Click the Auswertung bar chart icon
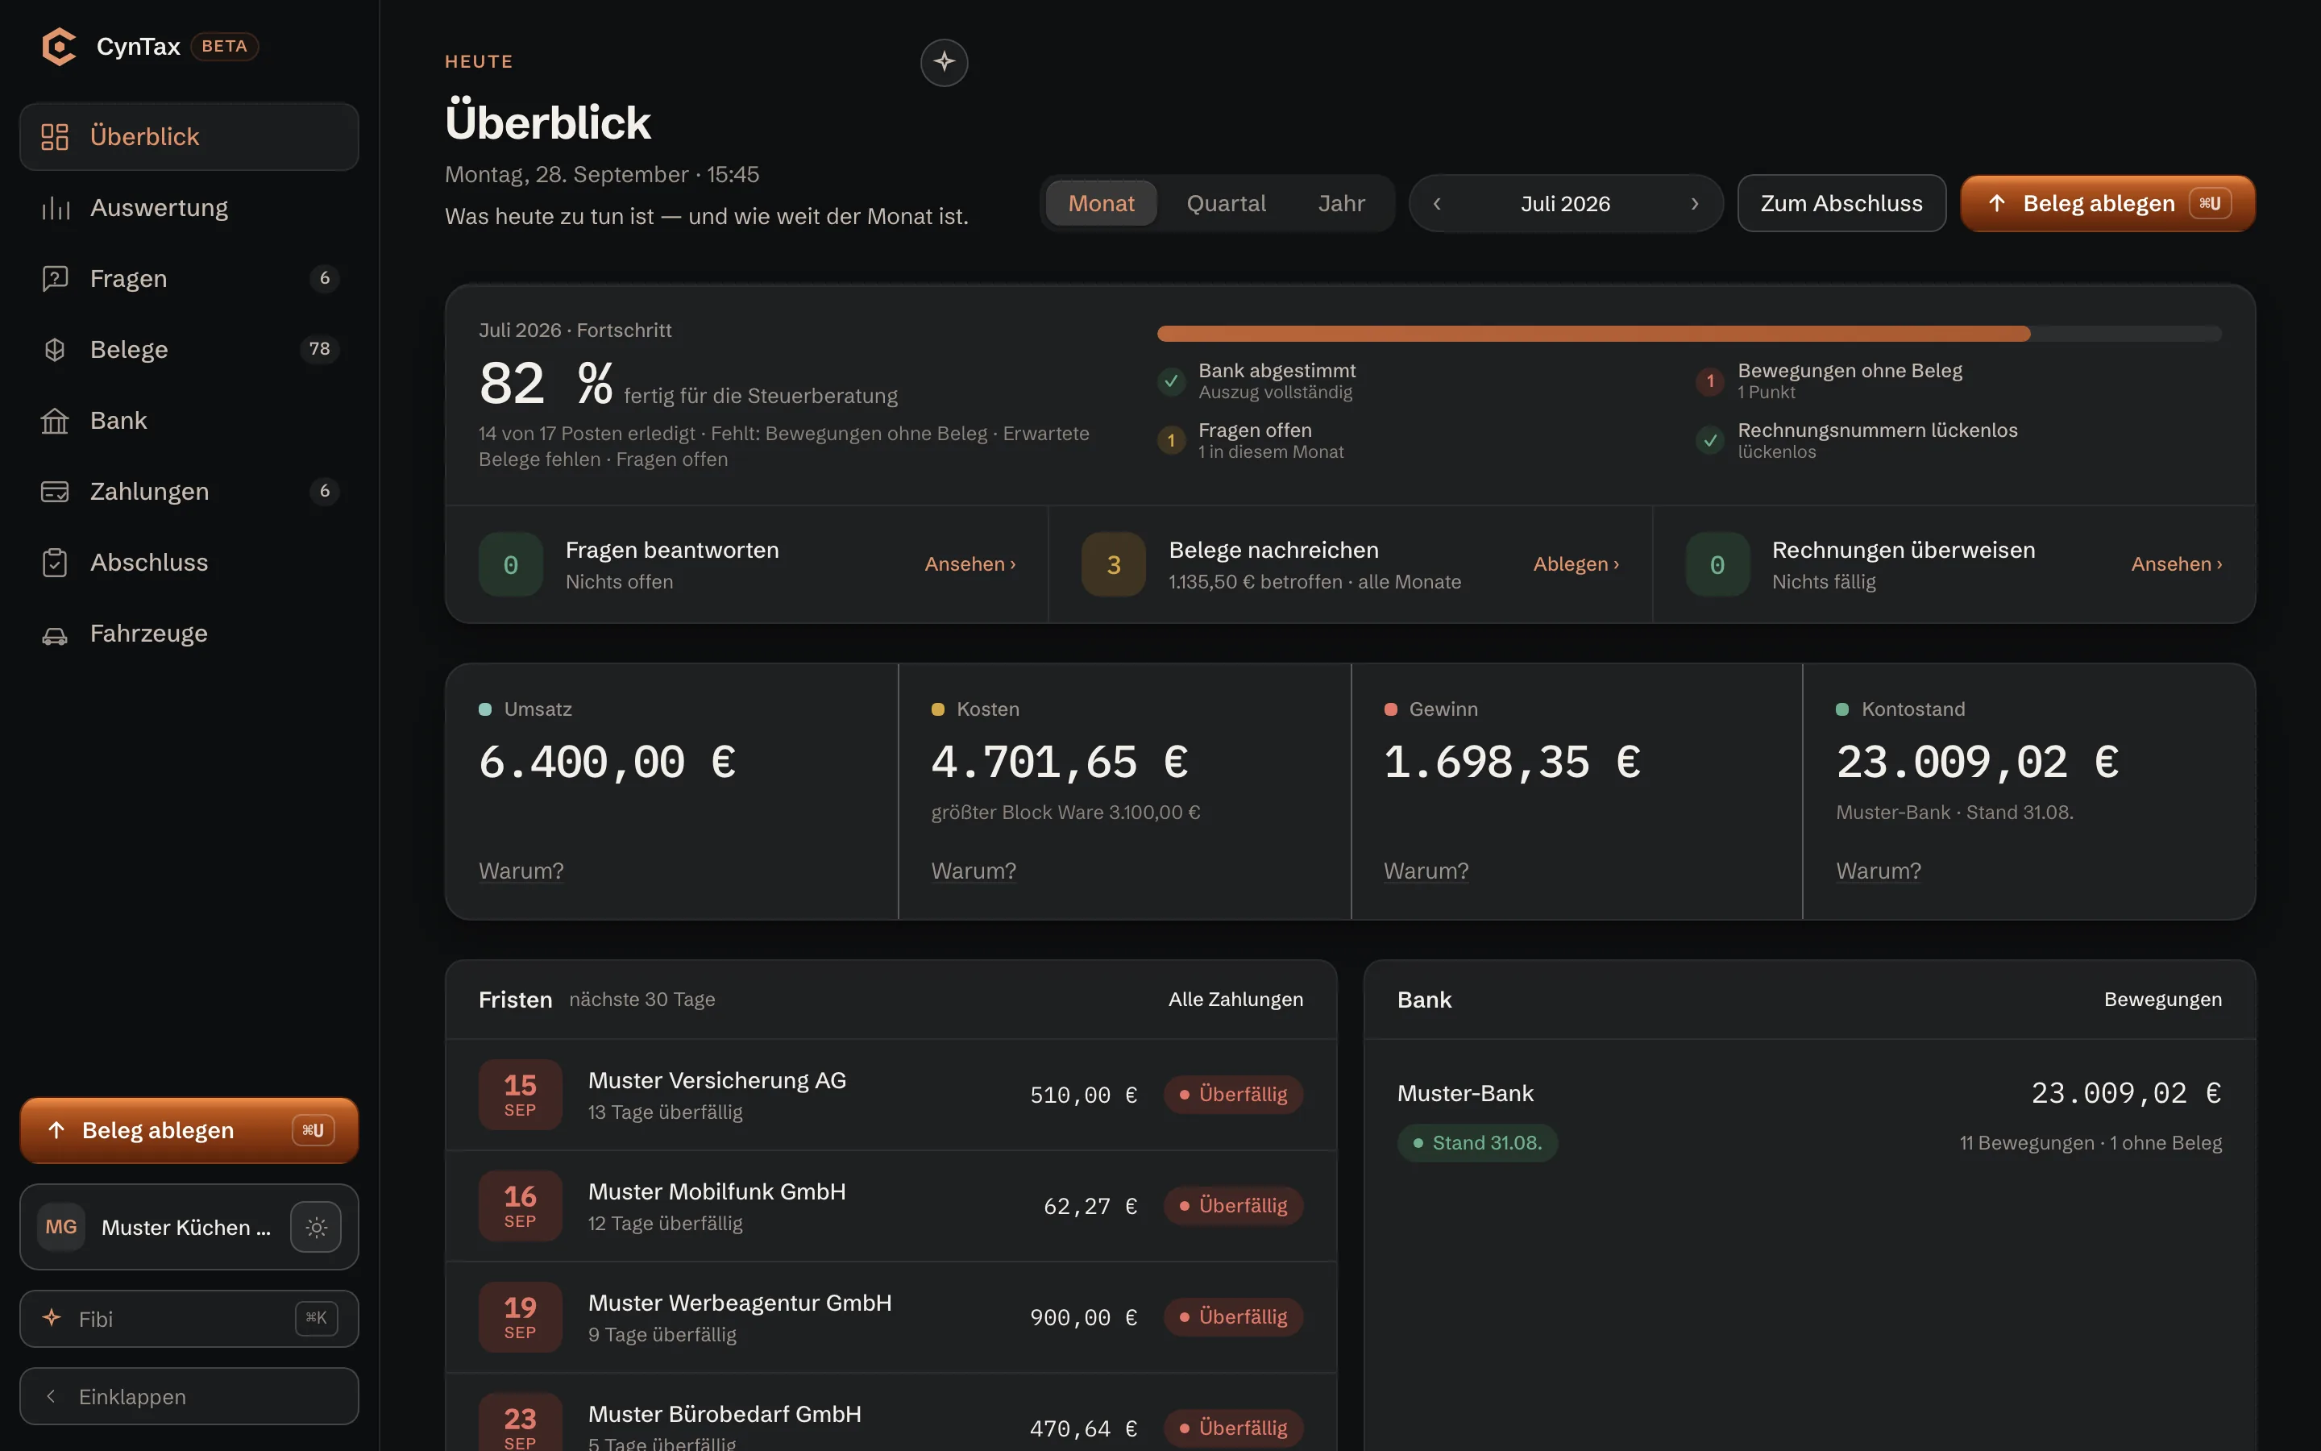This screenshot has width=2321, height=1451. click(55, 207)
